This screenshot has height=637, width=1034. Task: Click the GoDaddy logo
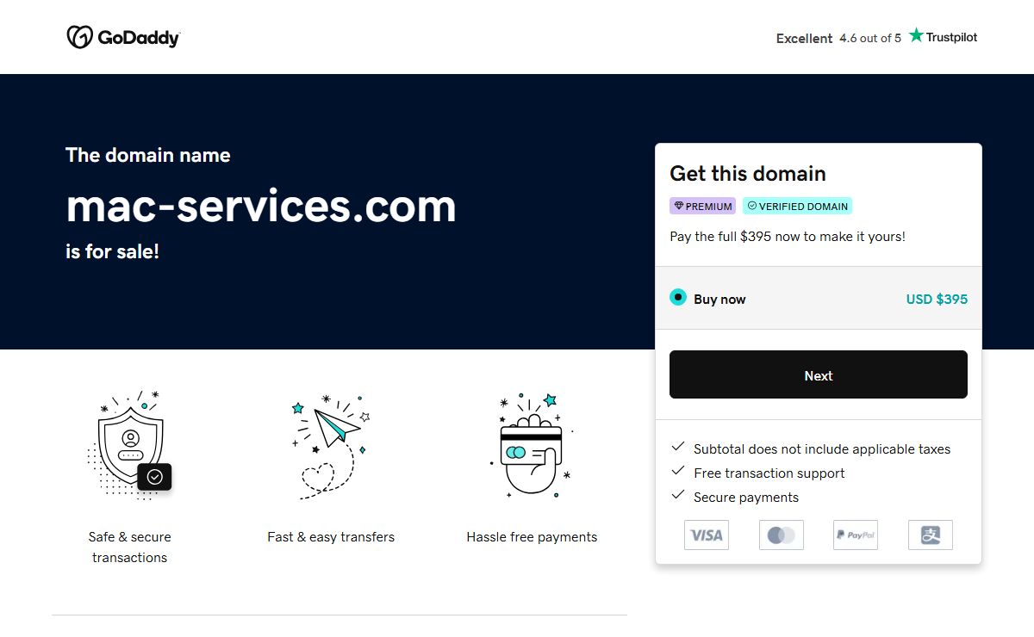coord(123,37)
